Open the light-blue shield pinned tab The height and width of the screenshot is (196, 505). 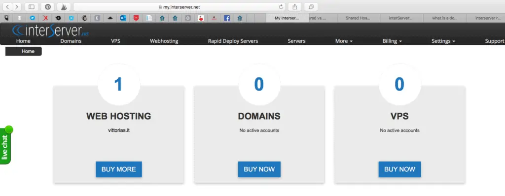[x=71, y=18]
